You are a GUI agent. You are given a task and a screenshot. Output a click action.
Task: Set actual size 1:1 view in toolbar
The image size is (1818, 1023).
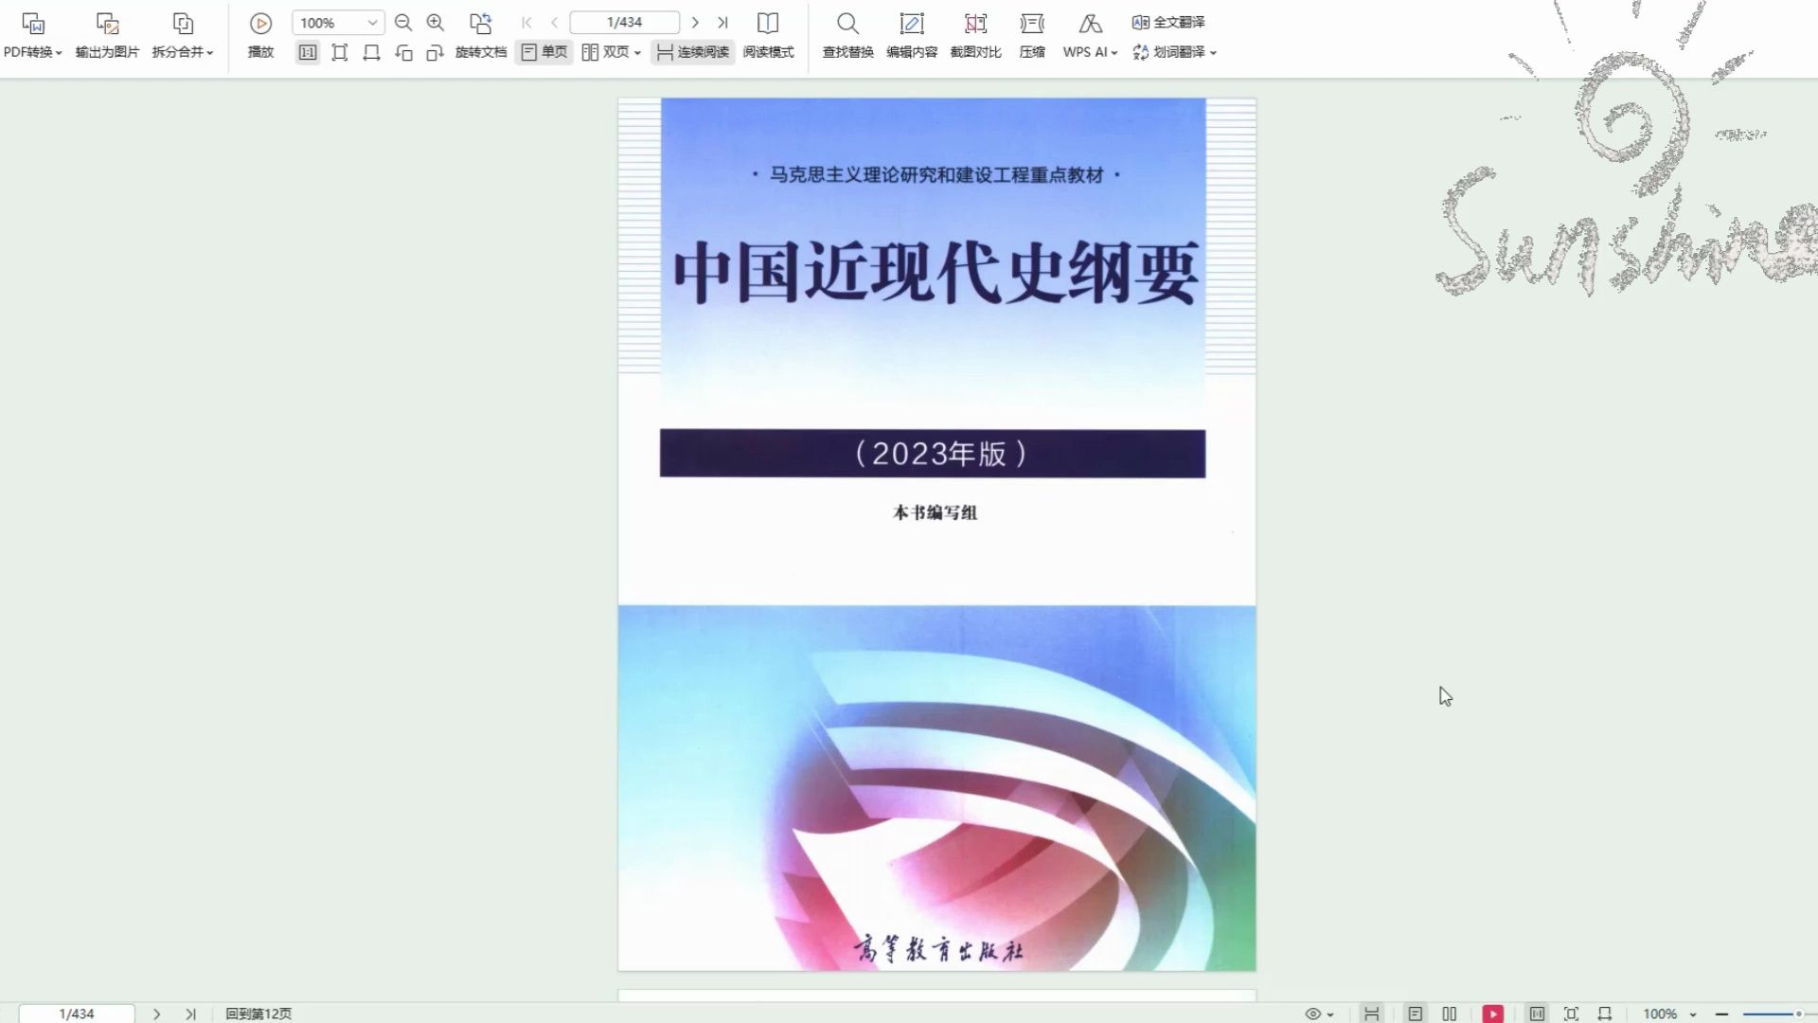tap(308, 53)
